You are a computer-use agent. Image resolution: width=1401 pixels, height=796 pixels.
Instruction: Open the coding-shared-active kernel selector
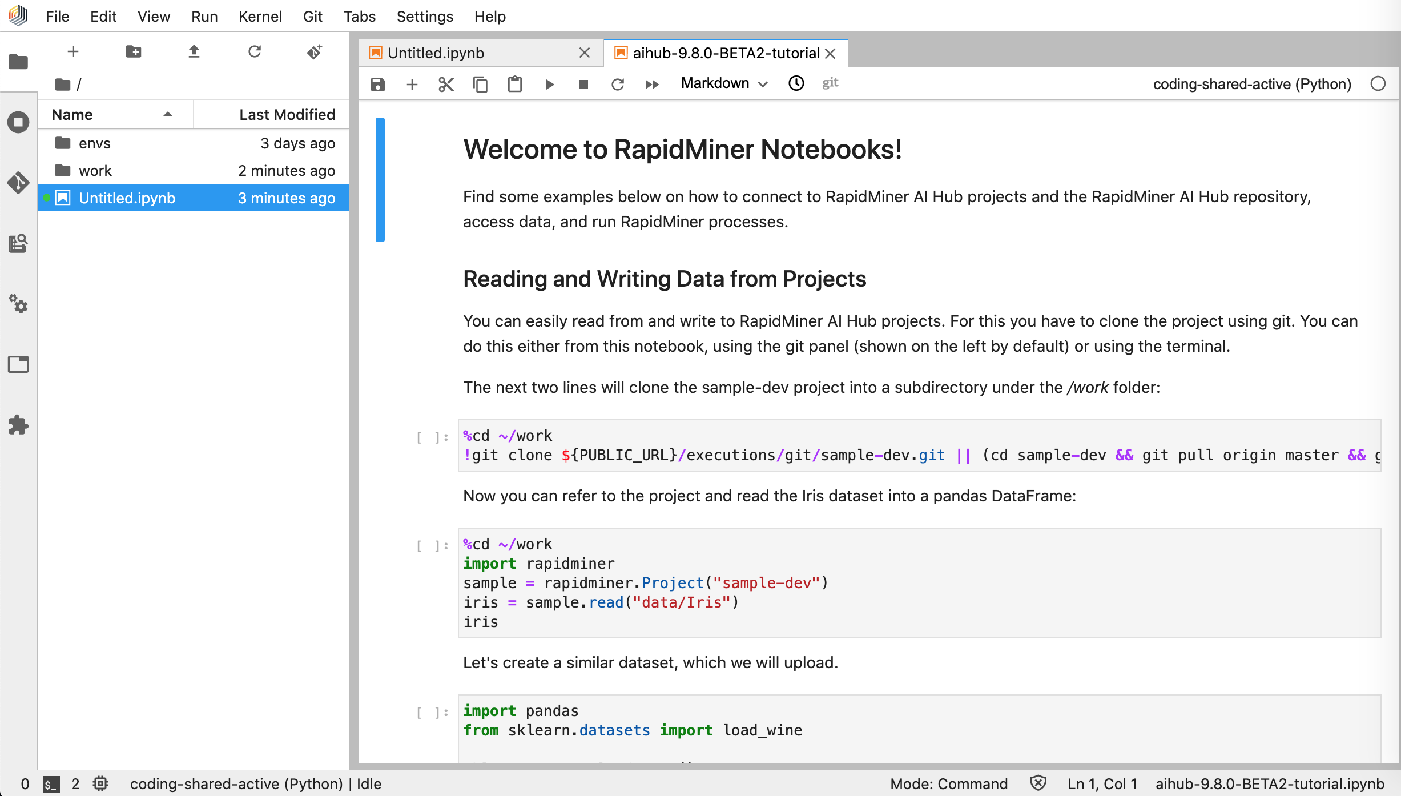(1252, 84)
